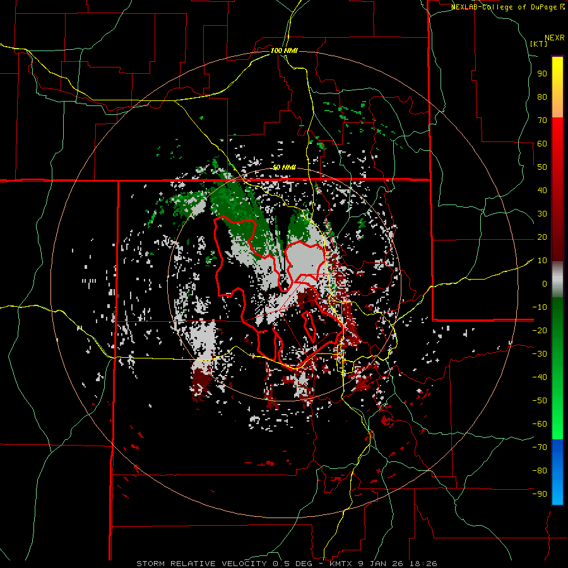Click the "50 NMI" range ring label

pyautogui.click(x=284, y=167)
